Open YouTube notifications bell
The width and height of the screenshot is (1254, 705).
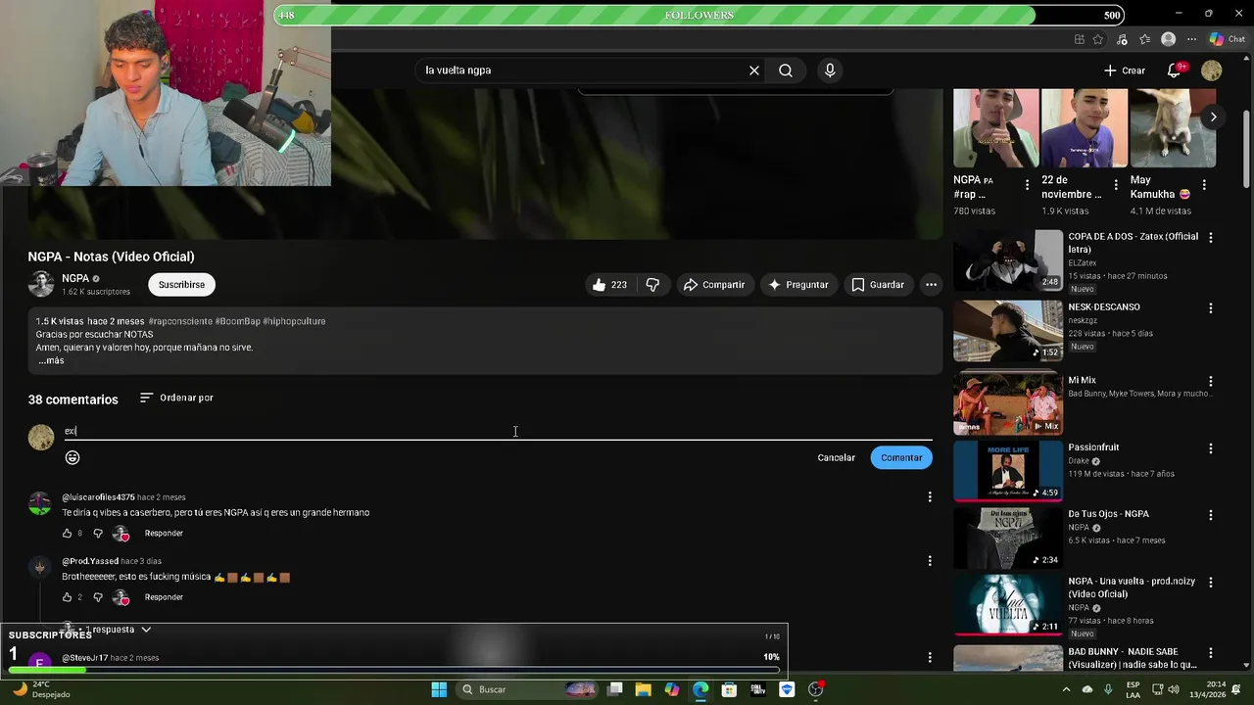pos(1174,70)
